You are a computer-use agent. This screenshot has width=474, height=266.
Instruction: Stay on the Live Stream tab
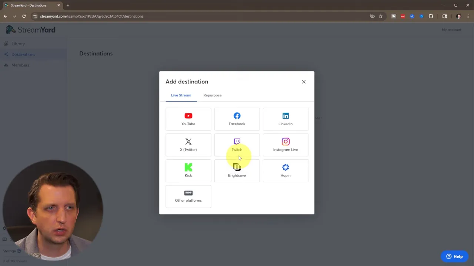click(181, 95)
